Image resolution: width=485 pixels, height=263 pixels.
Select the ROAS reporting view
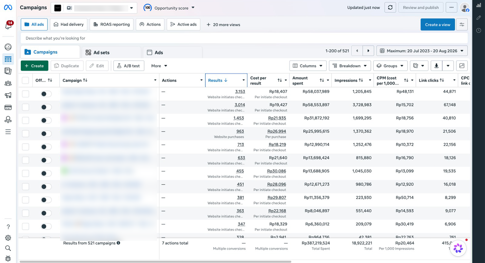click(x=111, y=25)
